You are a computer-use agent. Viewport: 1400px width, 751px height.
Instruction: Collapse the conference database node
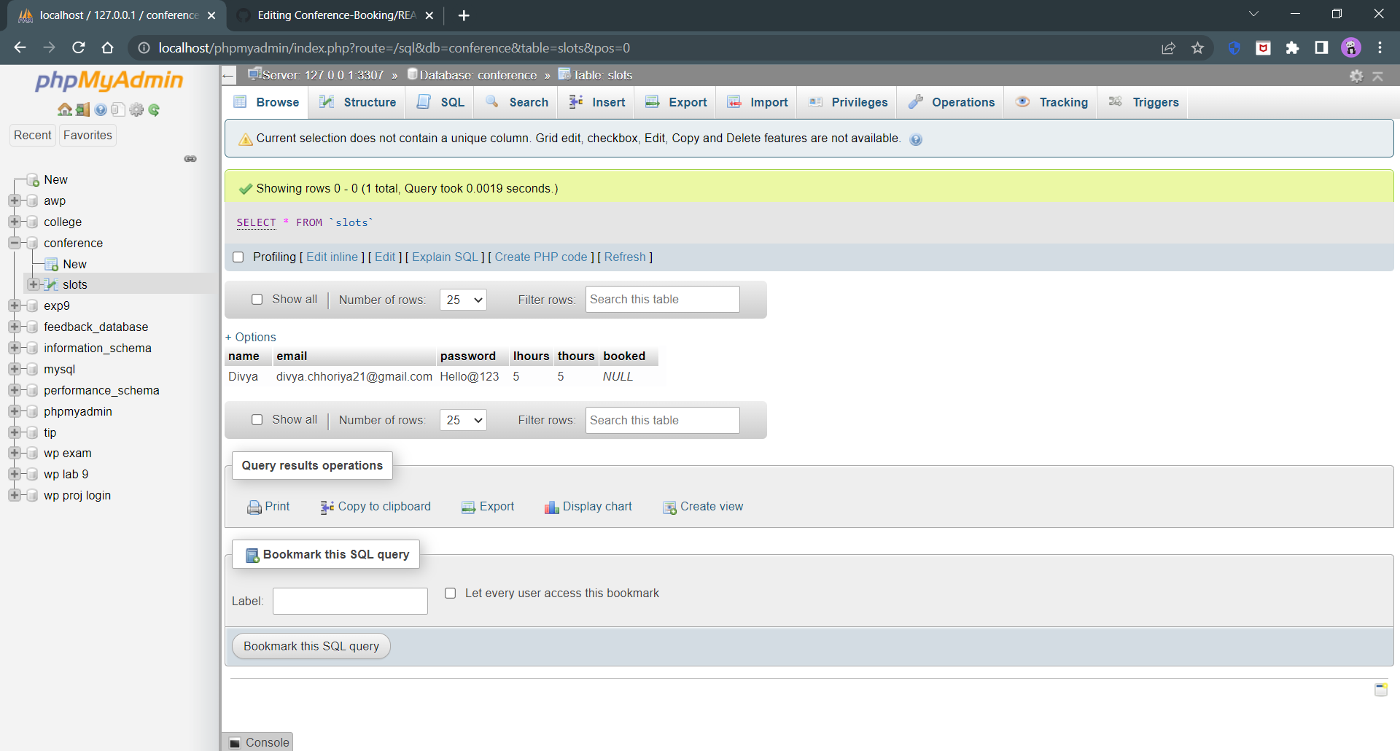(x=15, y=243)
